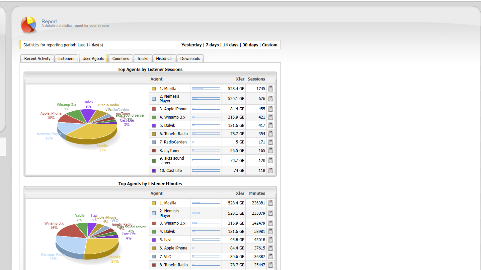481x270 pixels.
Task: Open details icon for Nemesis Player in Sessions table
Action: [x=271, y=99]
